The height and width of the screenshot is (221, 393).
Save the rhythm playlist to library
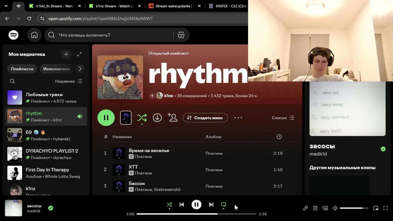pyautogui.click(x=152, y=96)
